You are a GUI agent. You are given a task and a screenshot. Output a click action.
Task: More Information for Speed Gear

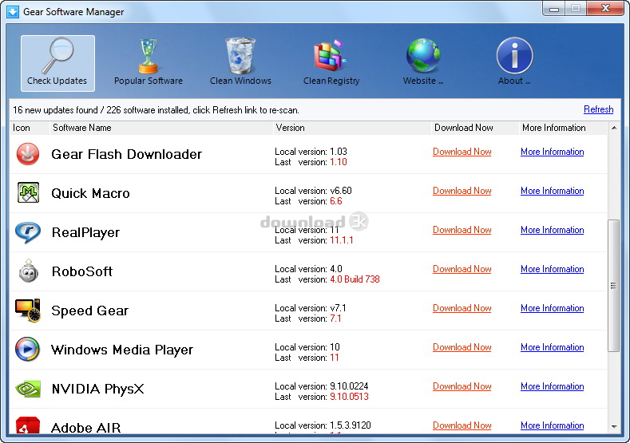(x=552, y=308)
